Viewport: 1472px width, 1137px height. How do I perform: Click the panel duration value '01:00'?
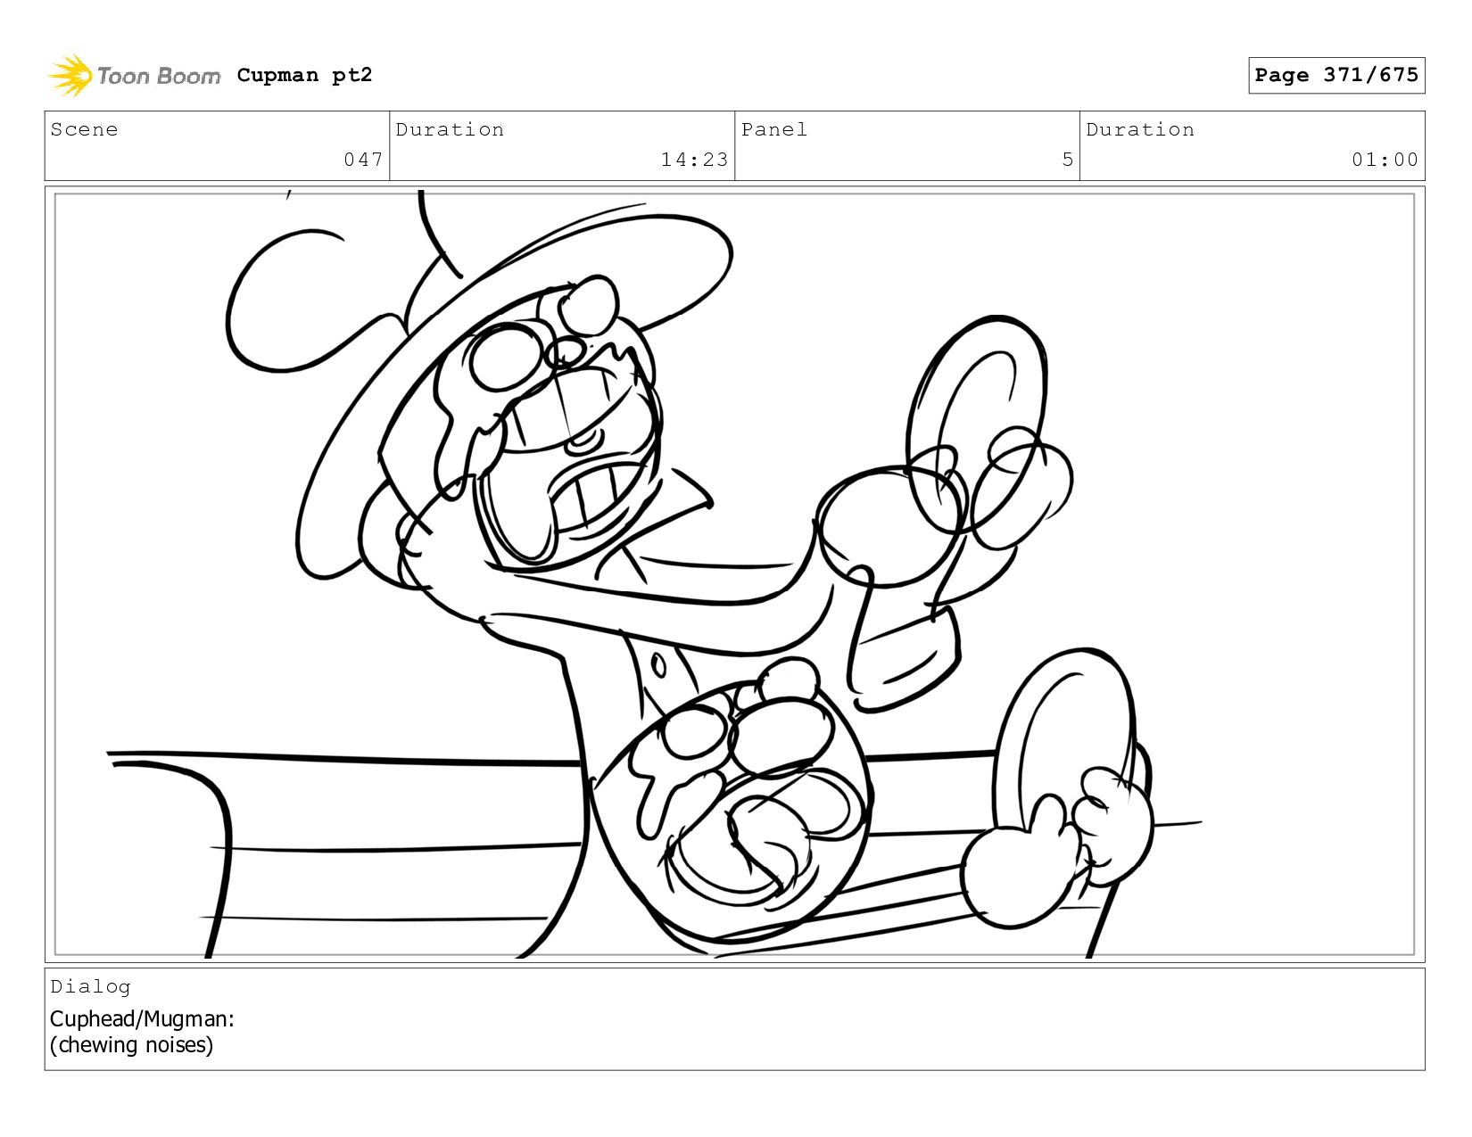(1385, 160)
